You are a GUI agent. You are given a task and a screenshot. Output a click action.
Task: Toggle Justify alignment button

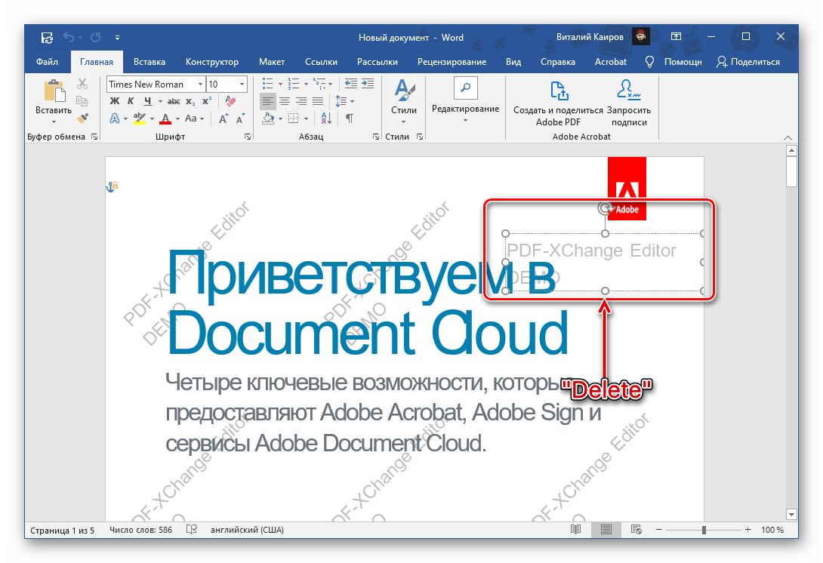[x=318, y=101]
